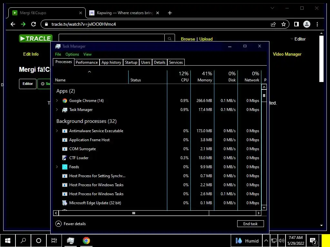Click the Tracle logo
This screenshot has width=330, height=247.
pyautogui.click(x=36, y=39)
